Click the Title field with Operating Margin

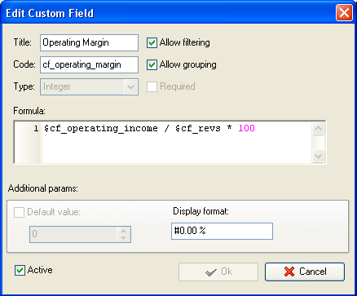coord(89,42)
